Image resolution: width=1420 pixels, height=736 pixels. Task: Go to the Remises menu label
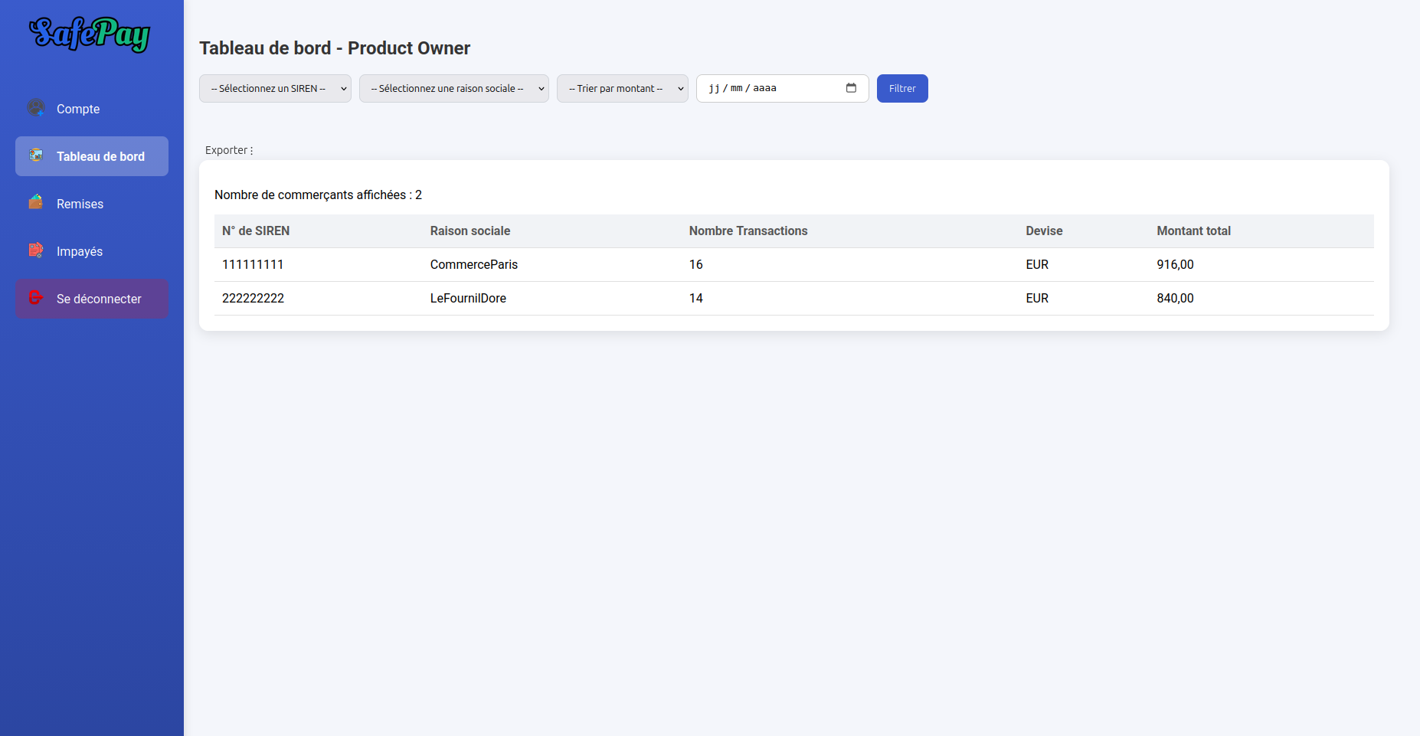[80, 204]
